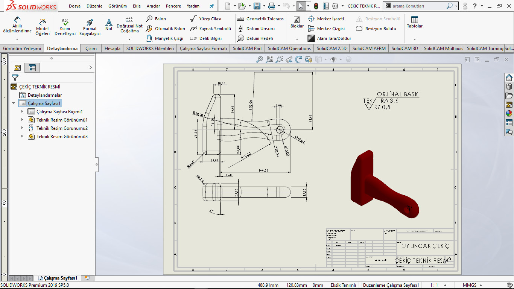
Task: Switch to the FeatureManager tree tab icon
Action: point(17,68)
